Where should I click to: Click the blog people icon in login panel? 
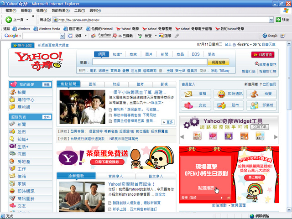pyautogui.click(x=254, y=105)
